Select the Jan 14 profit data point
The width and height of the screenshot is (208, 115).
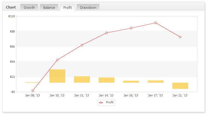pos(107,33)
